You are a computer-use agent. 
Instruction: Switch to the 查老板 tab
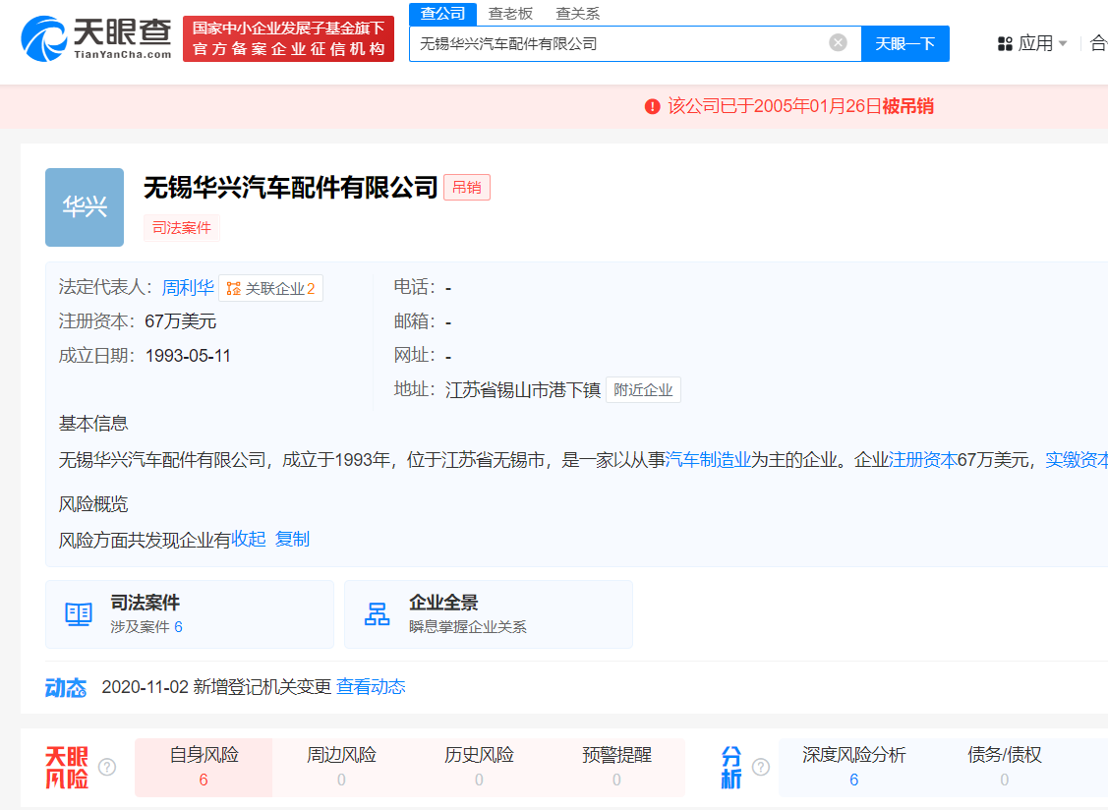pos(510,14)
